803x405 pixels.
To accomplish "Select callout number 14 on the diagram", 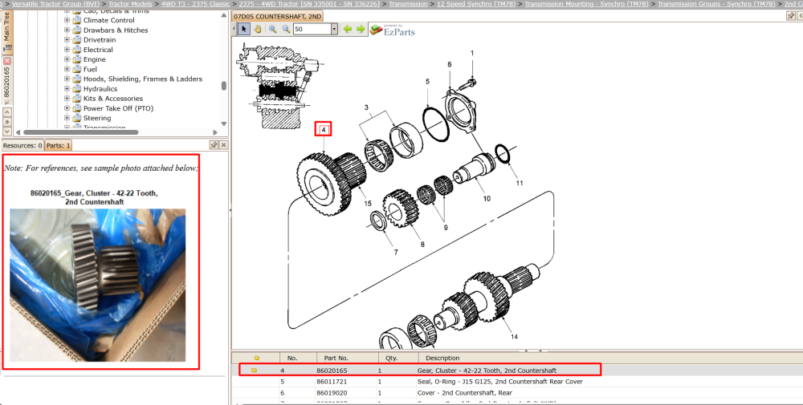I will [x=514, y=337].
